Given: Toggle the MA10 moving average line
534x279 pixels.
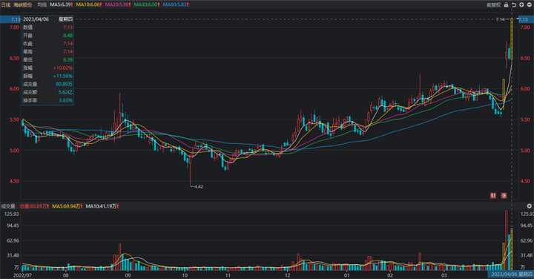Looking at the screenshot, I should click(89, 4).
